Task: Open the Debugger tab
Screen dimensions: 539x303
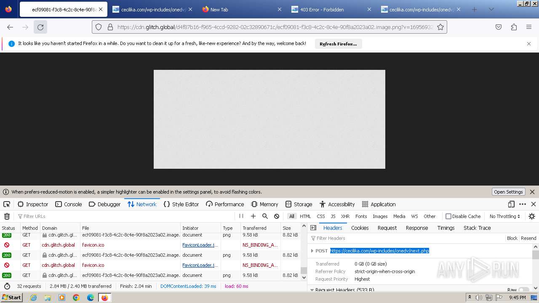Action: tap(104, 204)
